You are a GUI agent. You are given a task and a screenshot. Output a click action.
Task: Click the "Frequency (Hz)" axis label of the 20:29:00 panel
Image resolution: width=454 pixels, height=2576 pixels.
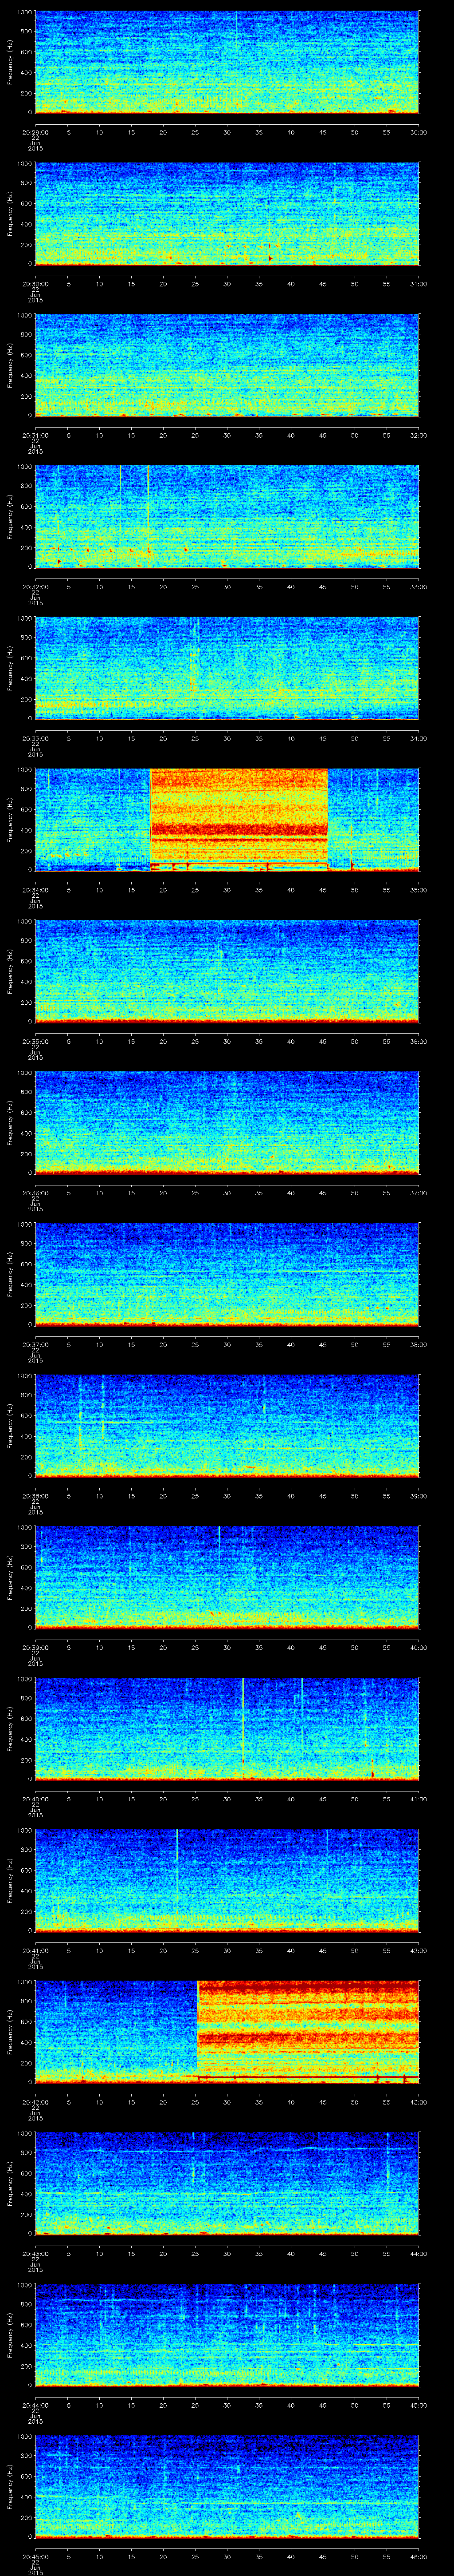point(10,62)
